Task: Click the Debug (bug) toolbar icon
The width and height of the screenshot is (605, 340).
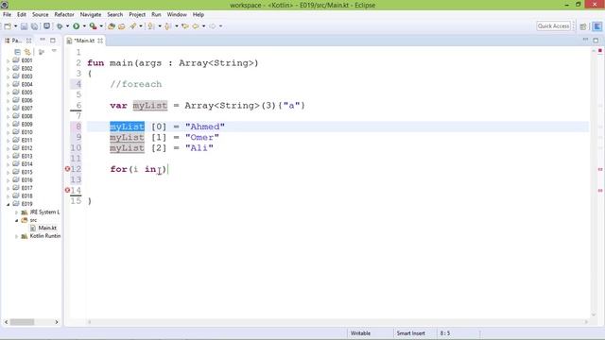Action: [60, 26]
